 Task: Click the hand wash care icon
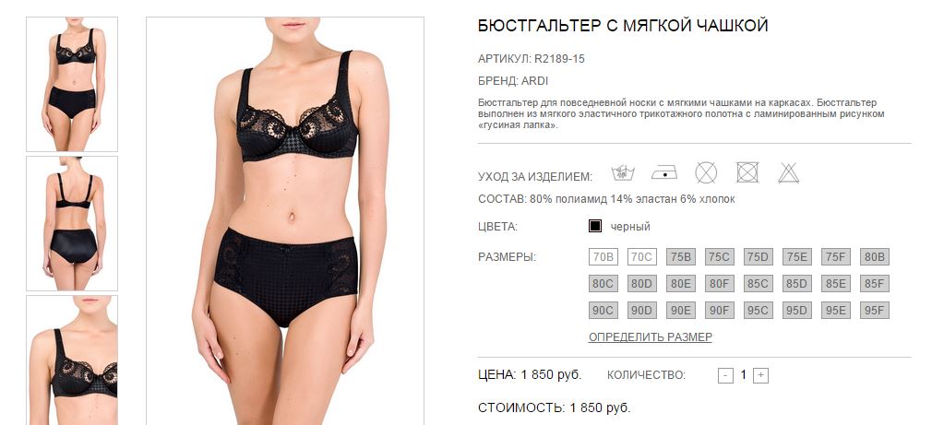click(623, 173)
